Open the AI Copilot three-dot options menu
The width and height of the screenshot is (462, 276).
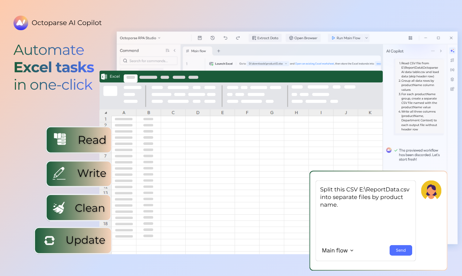433,51
